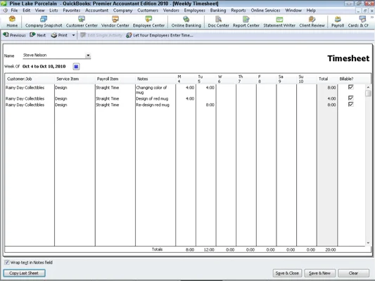
Task: Expand the Name dropdown arrow
Action: click(88, 55)
